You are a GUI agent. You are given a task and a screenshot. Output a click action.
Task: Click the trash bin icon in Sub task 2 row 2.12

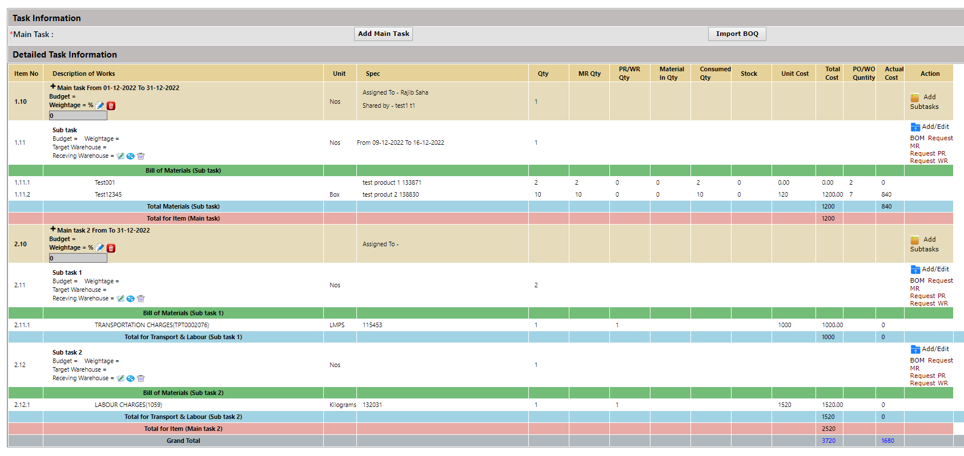[141, 378]
